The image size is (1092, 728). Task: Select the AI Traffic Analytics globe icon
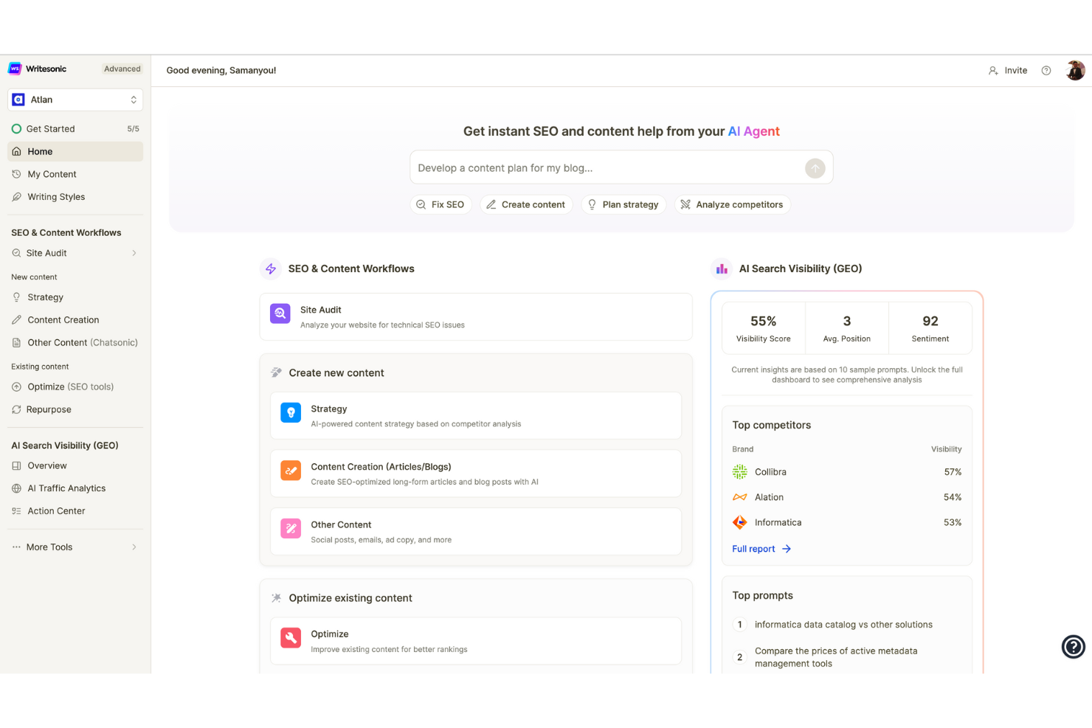pos(16,488)
